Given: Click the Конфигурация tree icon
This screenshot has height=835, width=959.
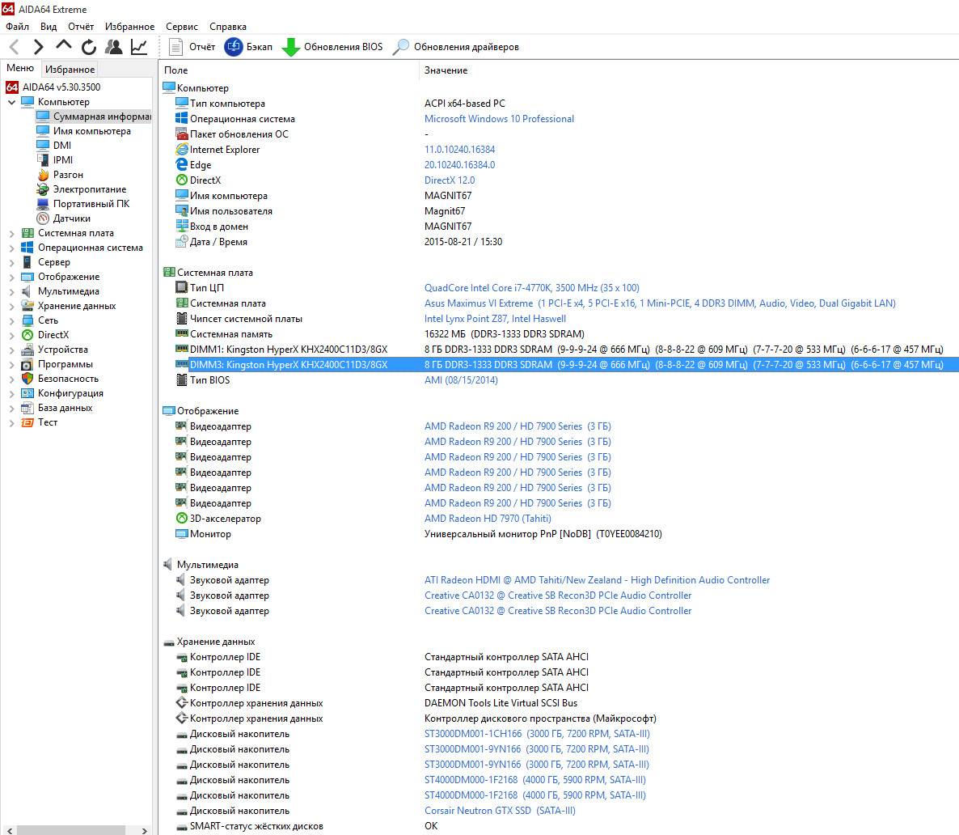Looking at the screenshot, I should tap(27, 393).
